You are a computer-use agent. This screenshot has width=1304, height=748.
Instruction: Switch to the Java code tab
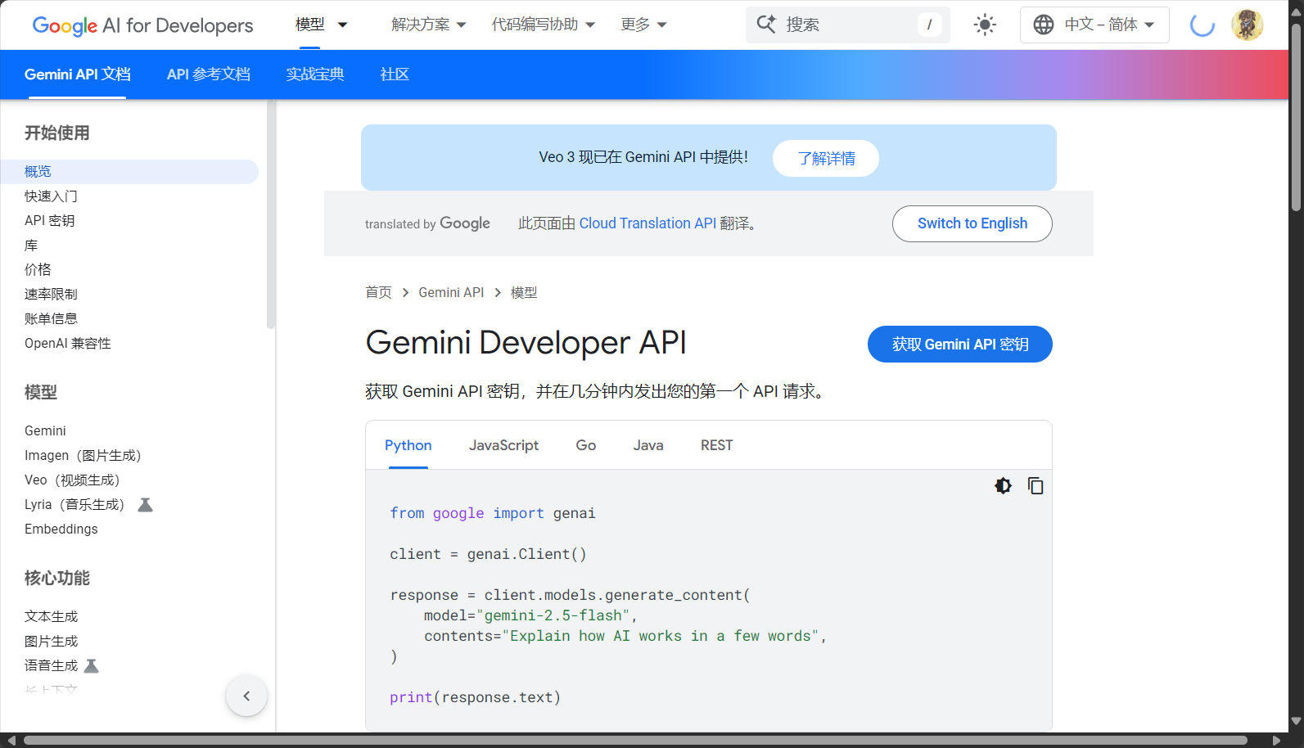click(648, 445)
